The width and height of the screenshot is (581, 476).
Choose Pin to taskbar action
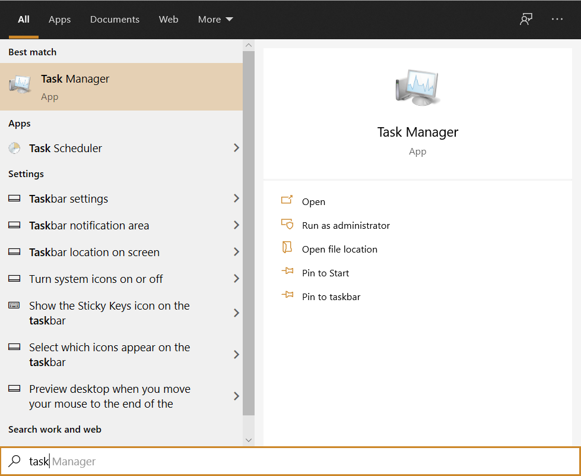tap(331, 297)
